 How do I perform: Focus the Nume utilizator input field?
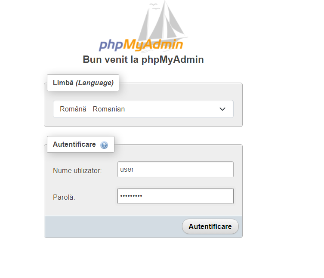click(175, 169)
